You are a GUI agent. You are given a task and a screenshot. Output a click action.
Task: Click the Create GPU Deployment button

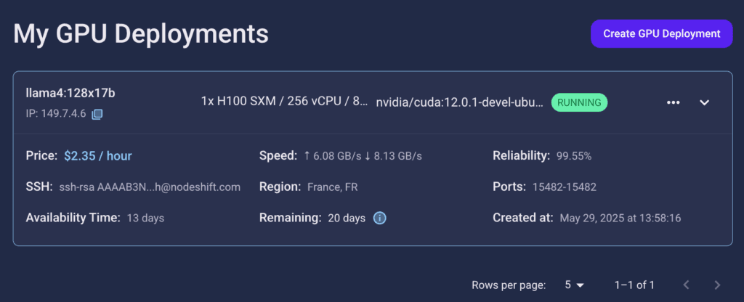pos(661,33)
